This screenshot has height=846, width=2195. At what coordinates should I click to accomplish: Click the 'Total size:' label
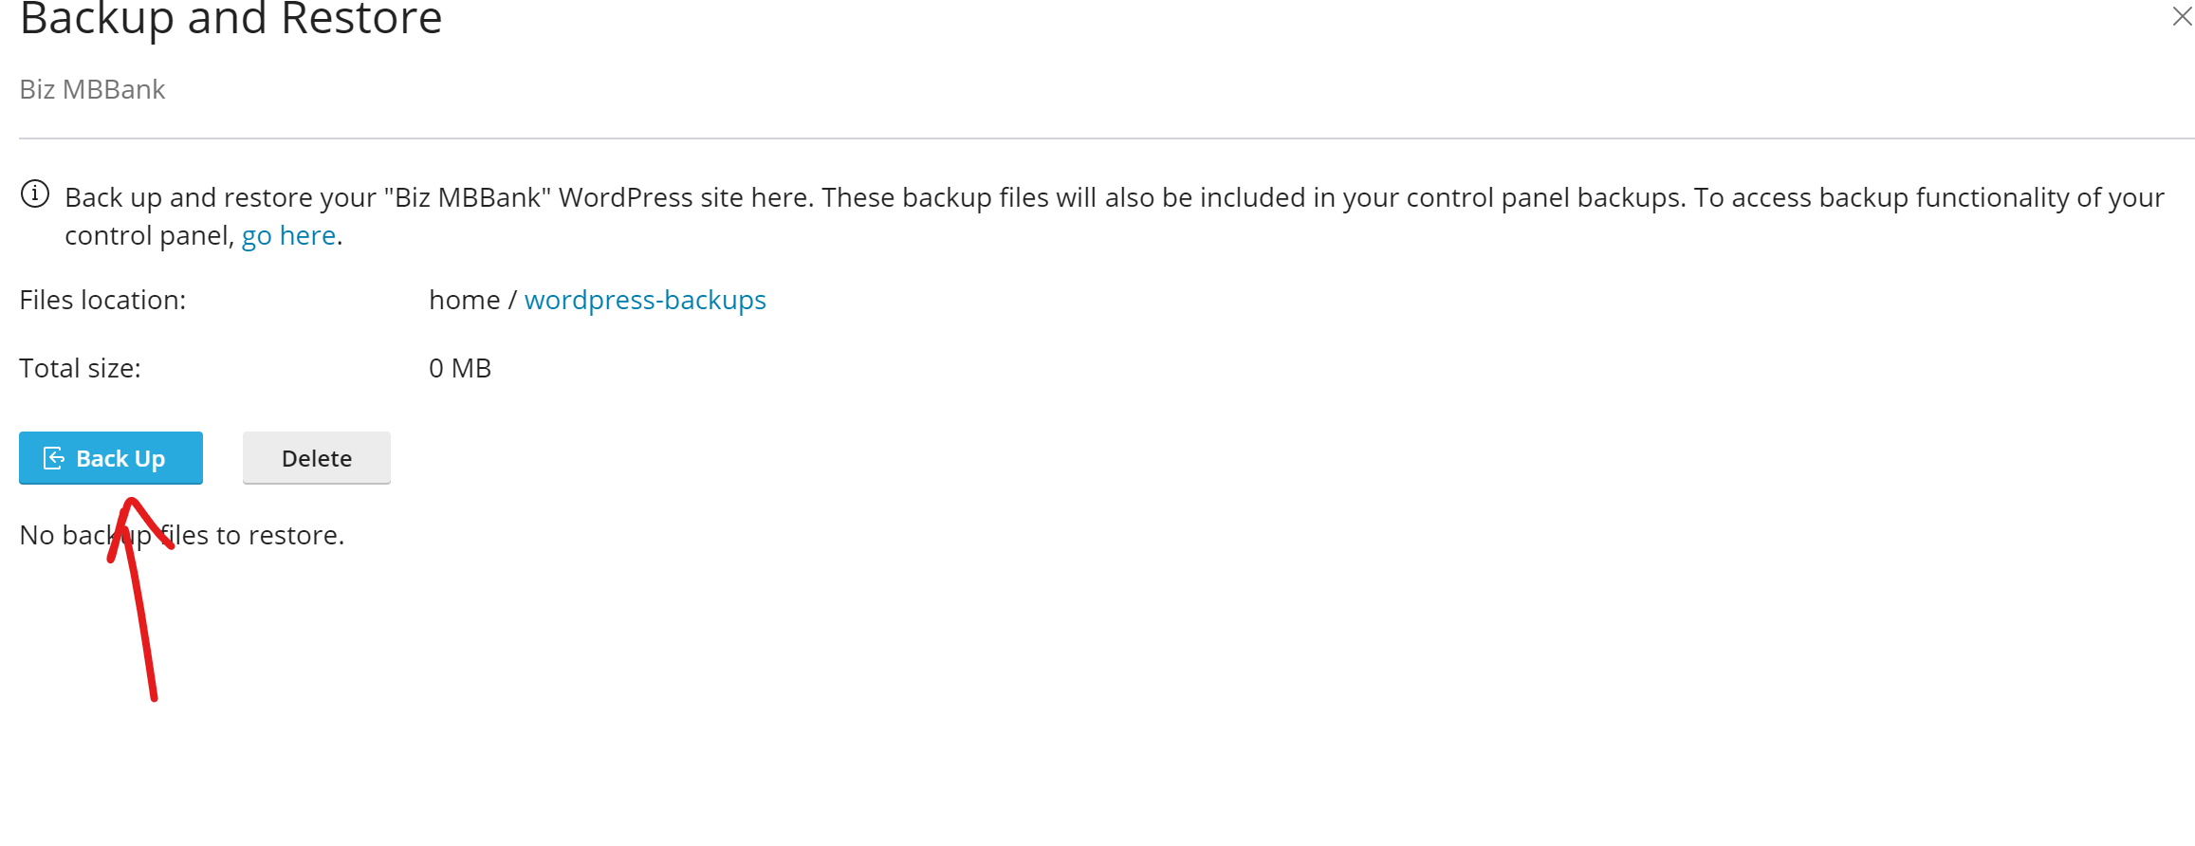80,368
